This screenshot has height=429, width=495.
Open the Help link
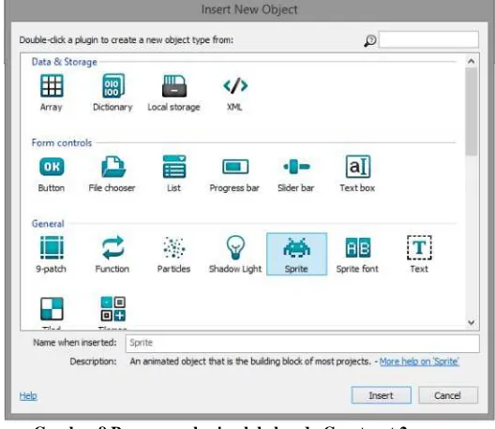coord(28,396)
